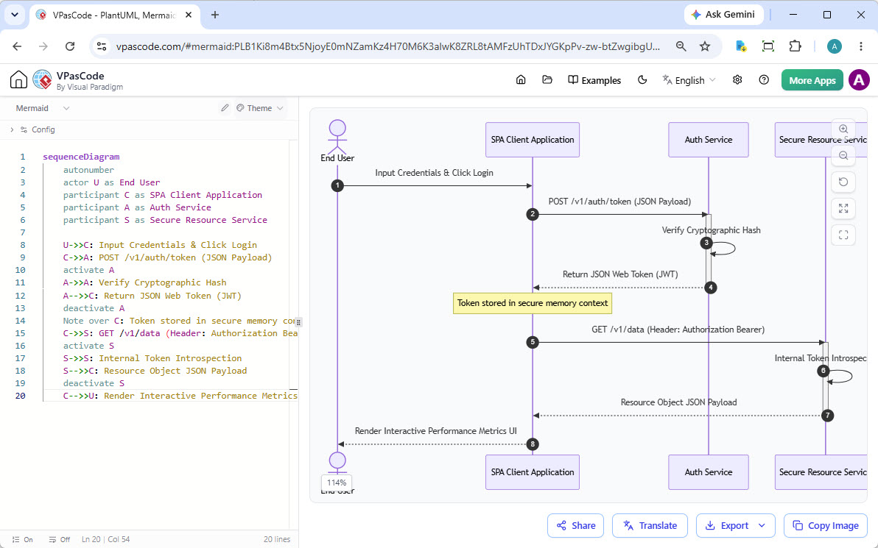Go back in browser history
This screenshot has width=878, height=548.
click(x=18, y=46)
